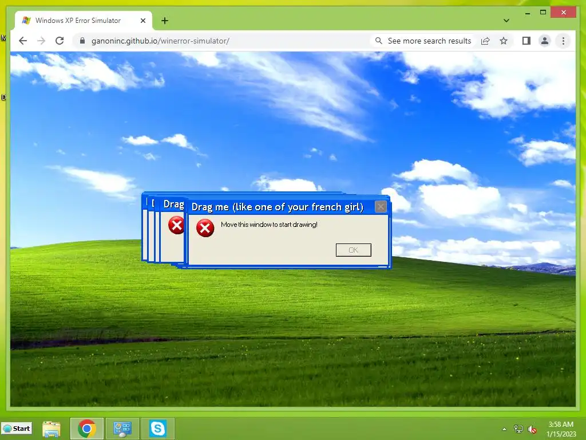Click the partially hidden dialog's error icon
The width and height of the screenshot is (586, 440).
click(176, 225)
